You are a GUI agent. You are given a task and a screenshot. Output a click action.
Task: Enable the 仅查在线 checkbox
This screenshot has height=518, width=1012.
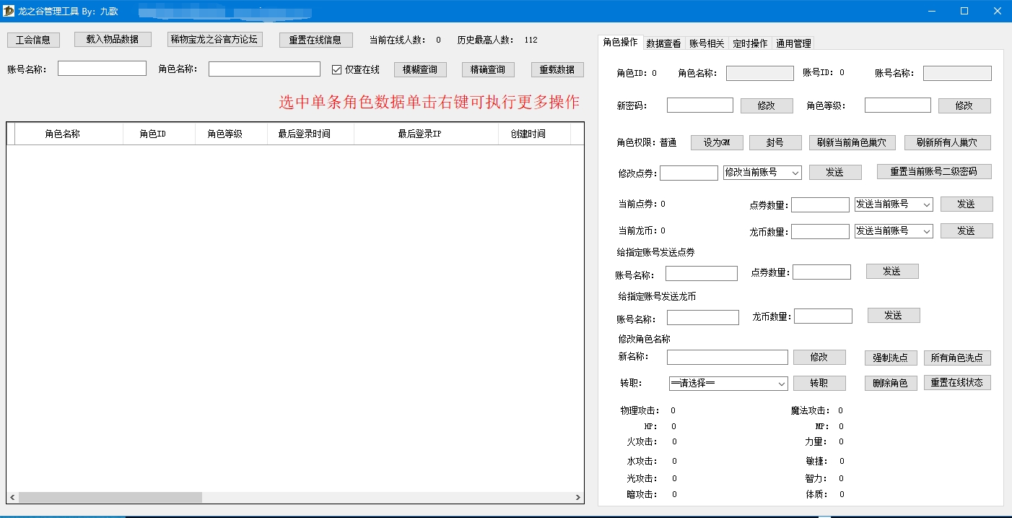click(336, 69)
